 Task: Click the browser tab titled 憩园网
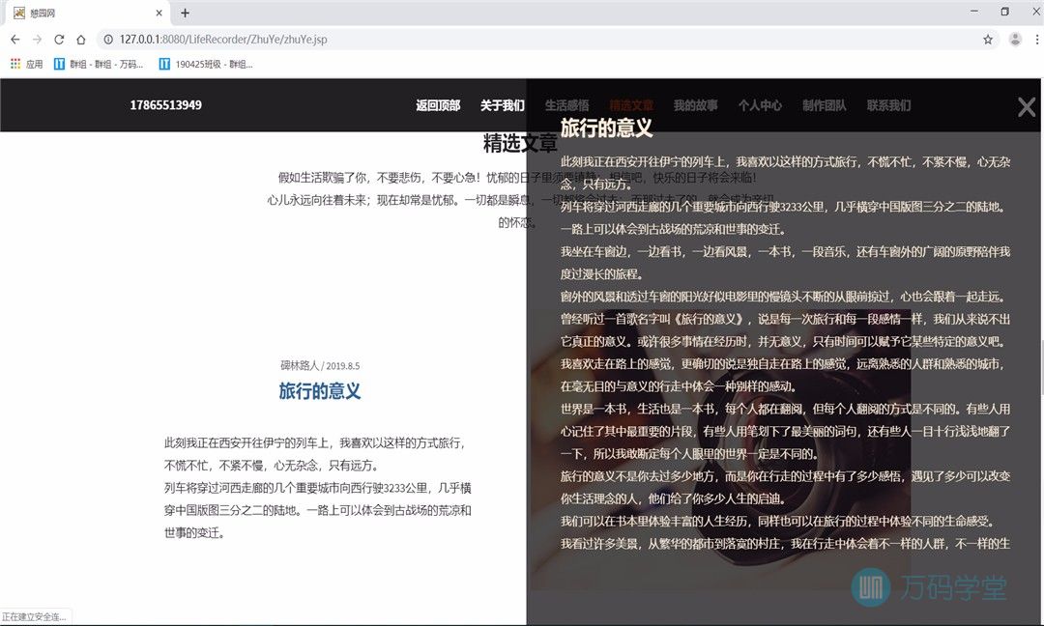87,13
